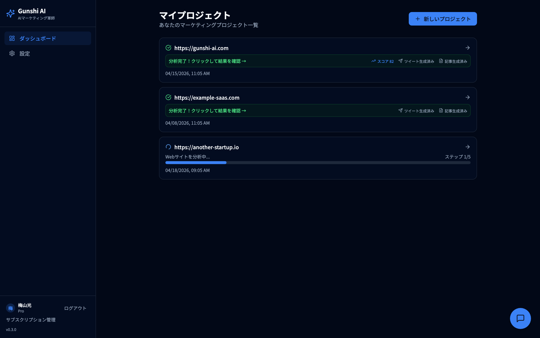This screenshot has height=338, width=540.
Task: Click the ツイート生成済み paper plane icon for example-saas.com
Action: click(x=401, y=110)
